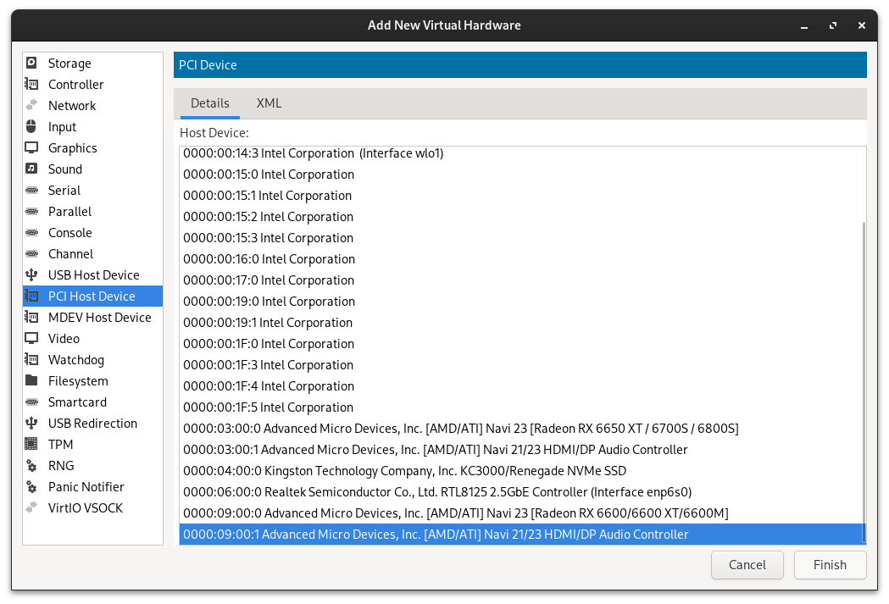This screenshot has height=604, width=889.
Task: Select Filesystem hardware type label
Action: point(78,380)
